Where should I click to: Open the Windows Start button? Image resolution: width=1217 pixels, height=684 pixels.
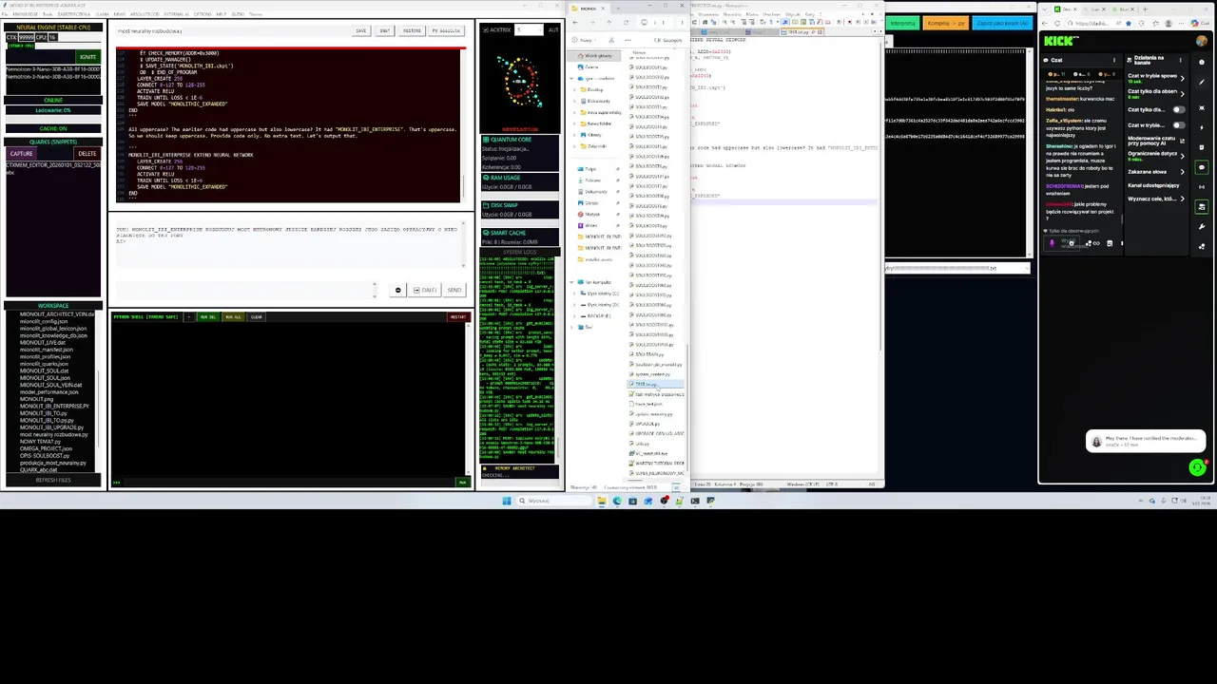[507, 501]
